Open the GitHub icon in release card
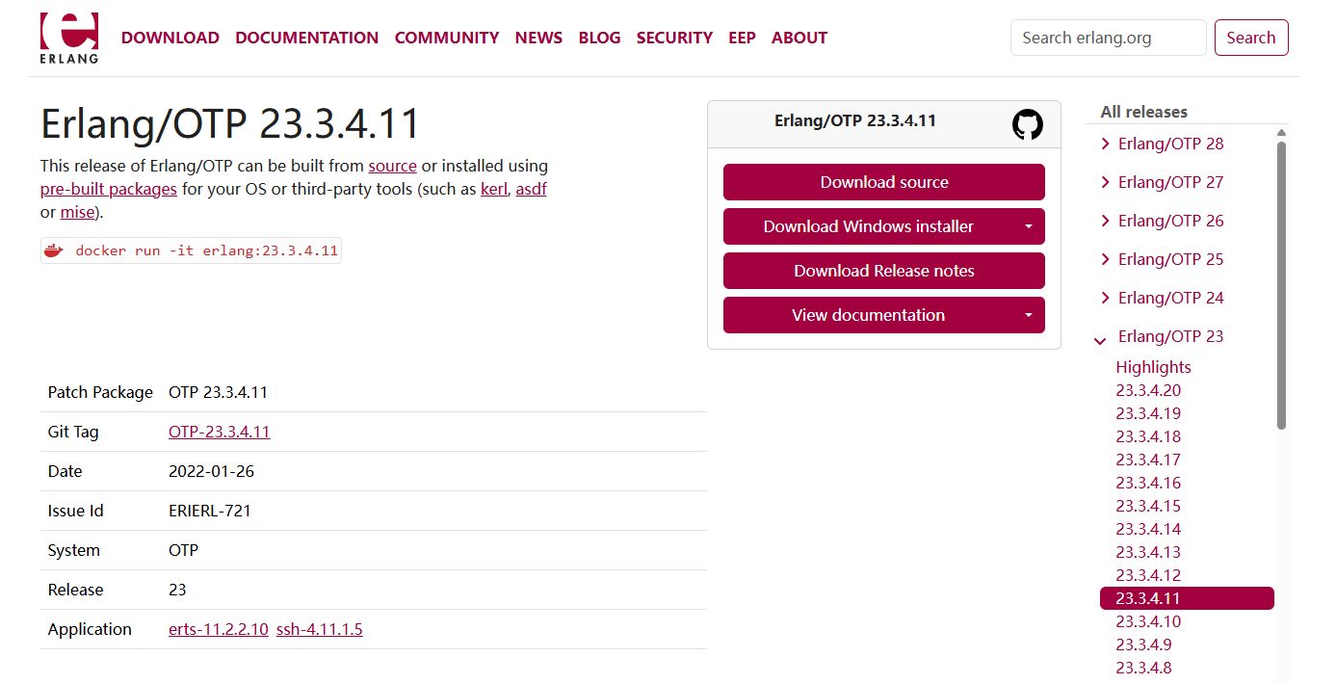The image size is (1336, 684). 1028,124
